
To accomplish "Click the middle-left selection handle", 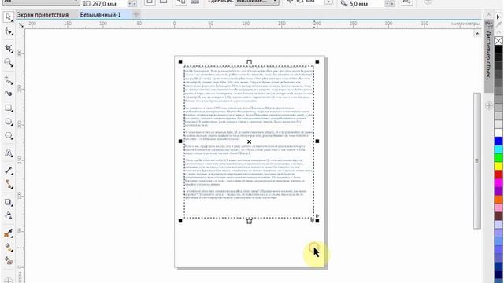I will [180, 141].
